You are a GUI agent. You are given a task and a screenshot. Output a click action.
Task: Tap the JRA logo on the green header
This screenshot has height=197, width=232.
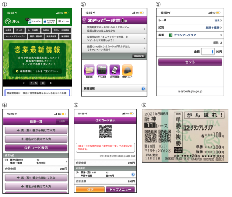tap(12, 22)
